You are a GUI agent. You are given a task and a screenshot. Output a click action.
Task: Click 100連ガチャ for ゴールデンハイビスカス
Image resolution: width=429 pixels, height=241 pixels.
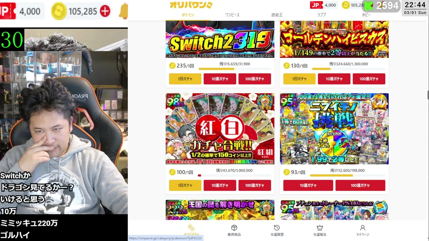pos(369,79)
